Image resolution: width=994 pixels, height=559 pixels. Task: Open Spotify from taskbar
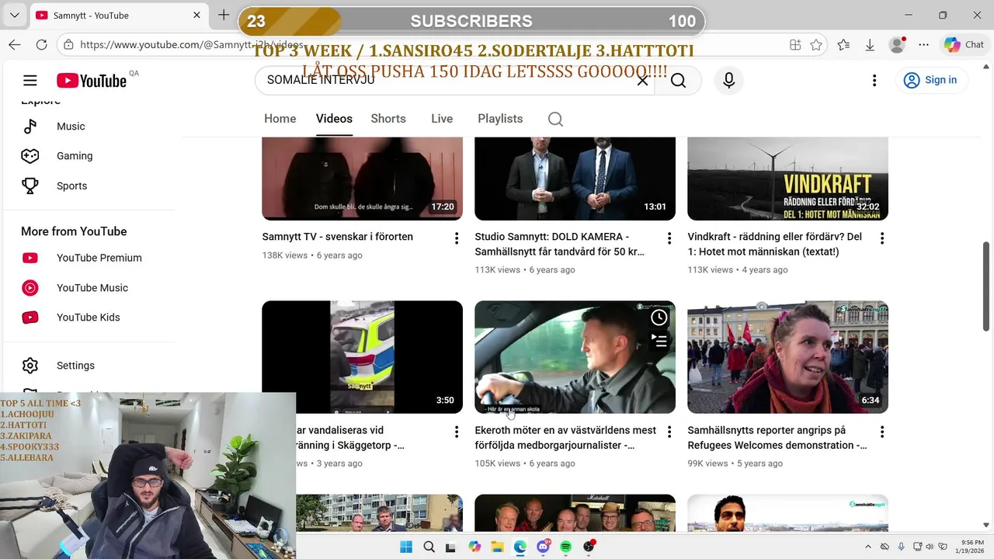click(565, 547)
